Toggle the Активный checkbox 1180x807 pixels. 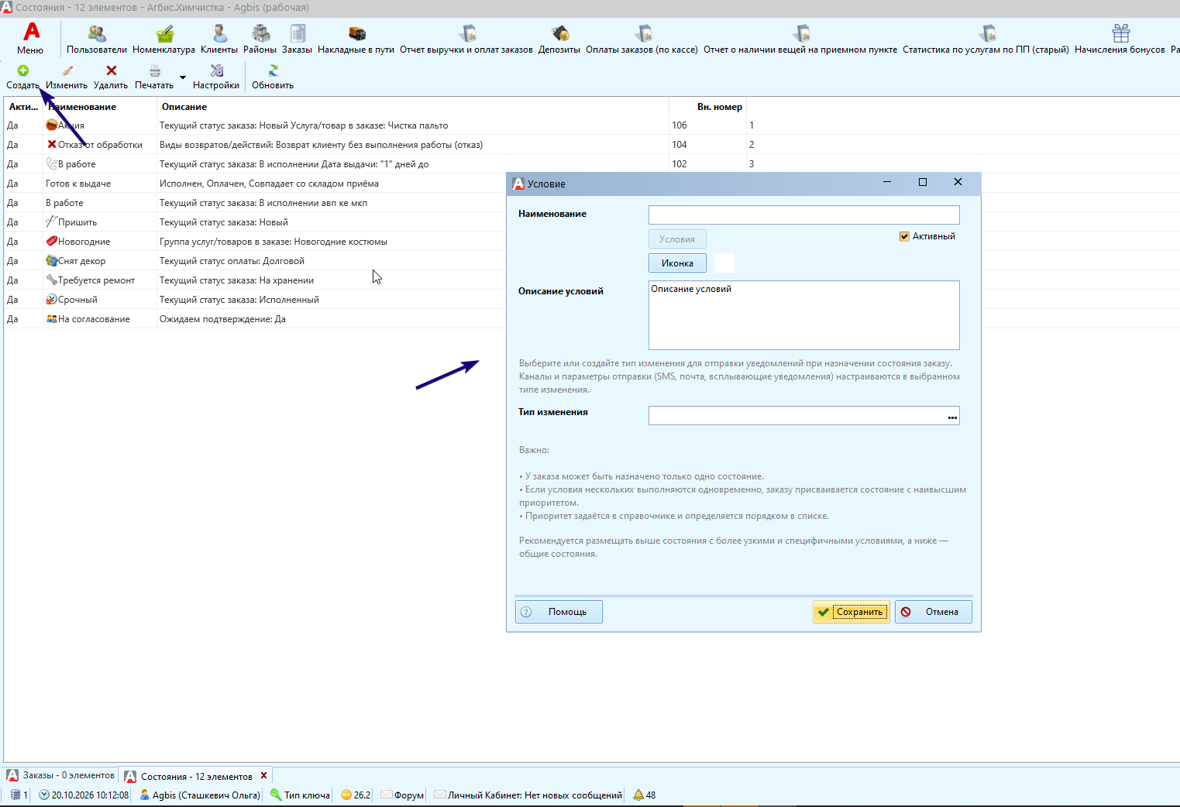[x=904, y=236]
